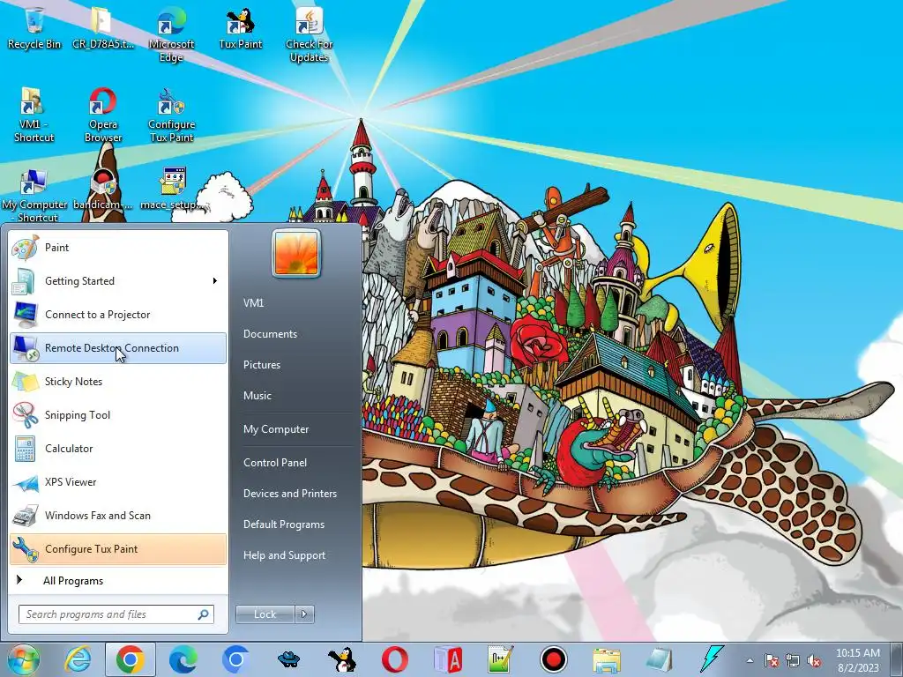Open Control Panel

[x=275, y=463]
